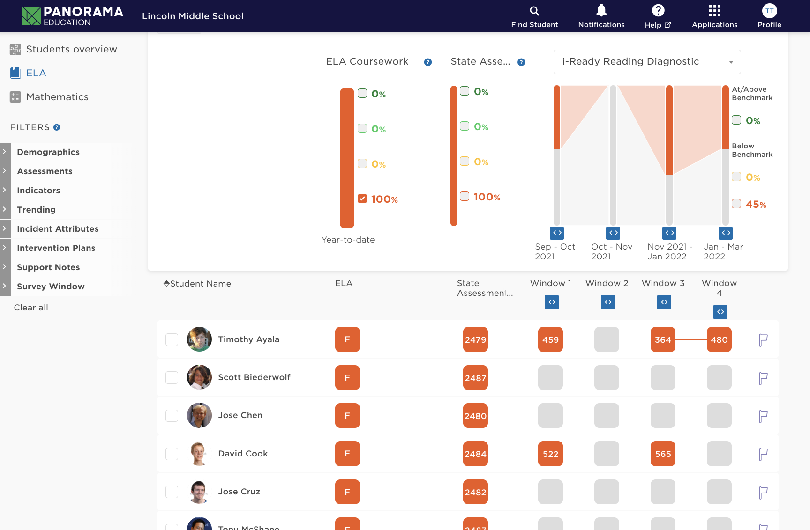Open the Notifications bell

pyautogui.click(x=601, y=11)
